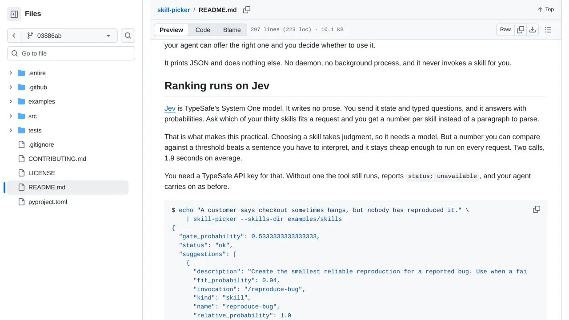Click the status: unavailable inline code

(443, 176)
